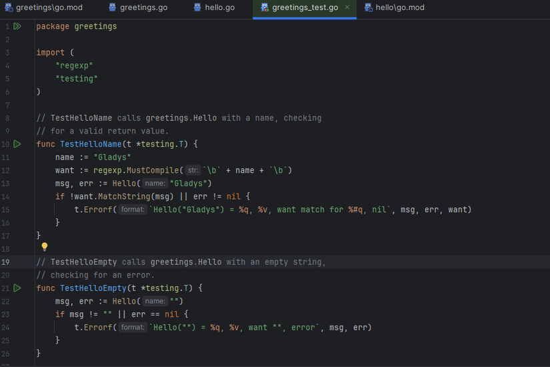Click function name TestHelloEmpty
This screenshot has width=550, height=367.
coord(93,288)
